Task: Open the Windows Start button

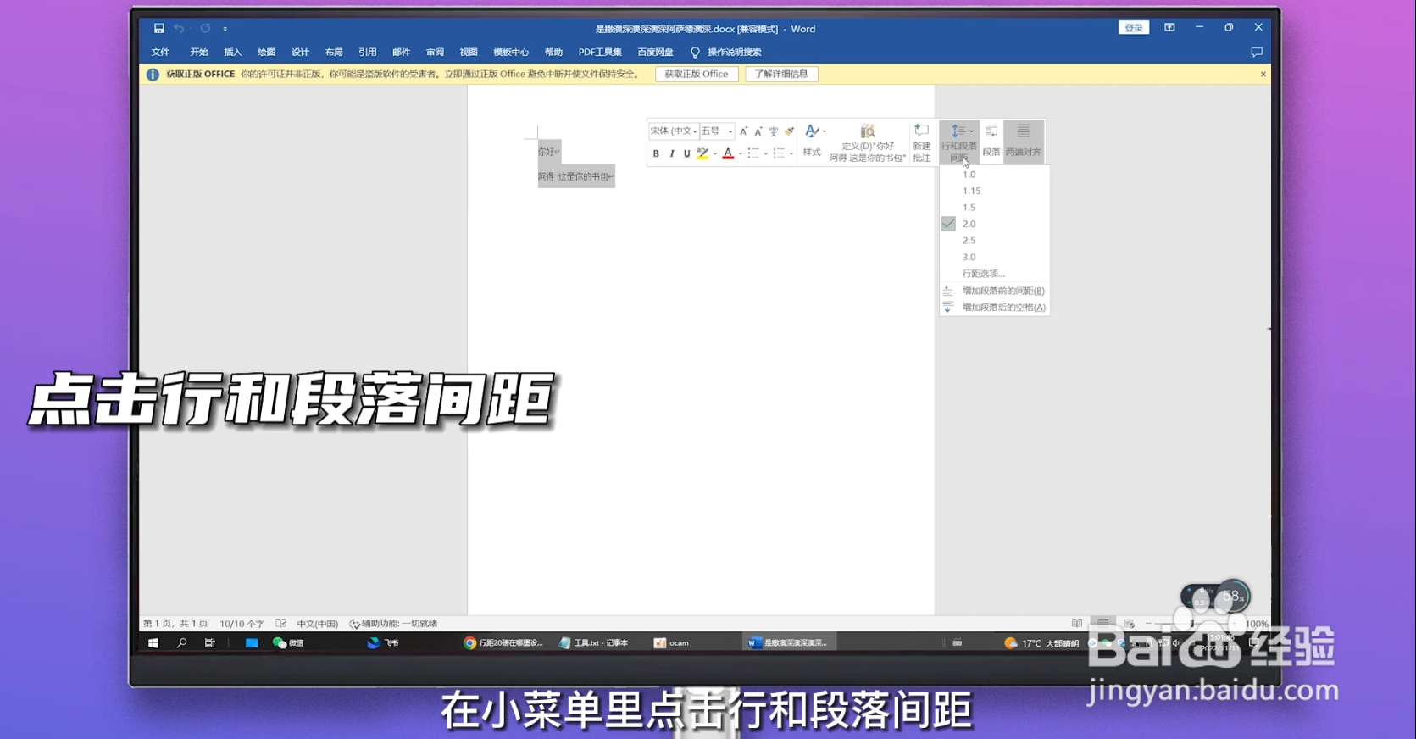Action: coord(153,643)
